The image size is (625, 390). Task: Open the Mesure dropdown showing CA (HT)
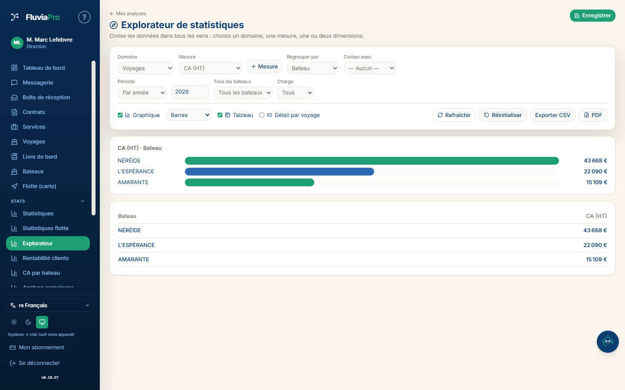pos(211,68)
